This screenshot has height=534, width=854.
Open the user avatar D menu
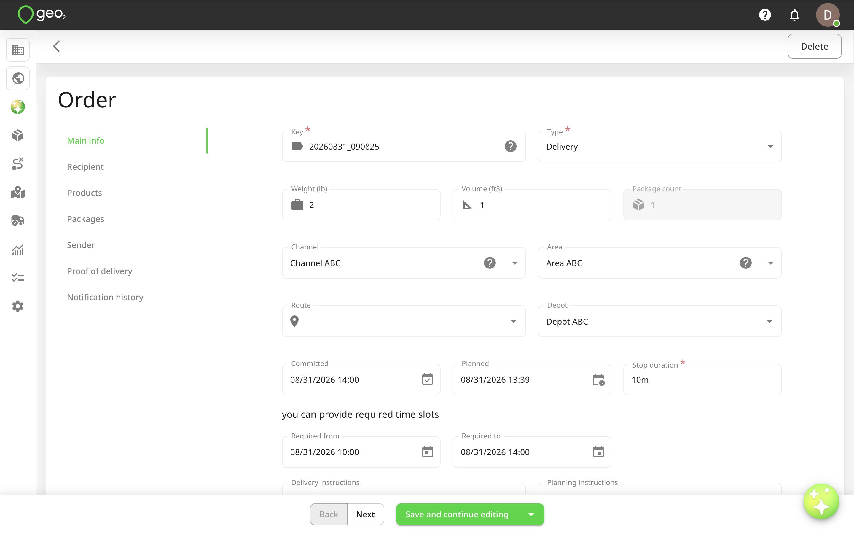coord(827,15)
